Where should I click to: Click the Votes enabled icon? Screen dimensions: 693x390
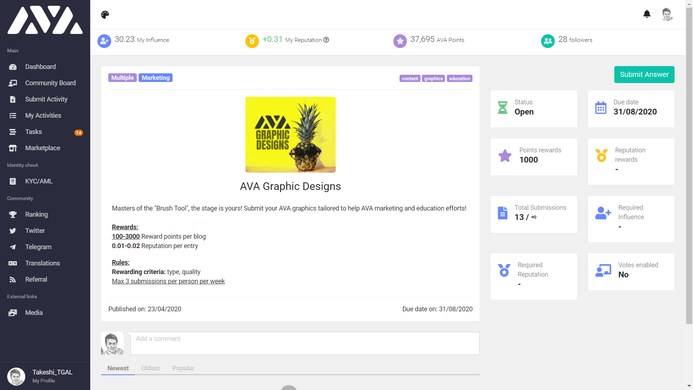[603, 270]
